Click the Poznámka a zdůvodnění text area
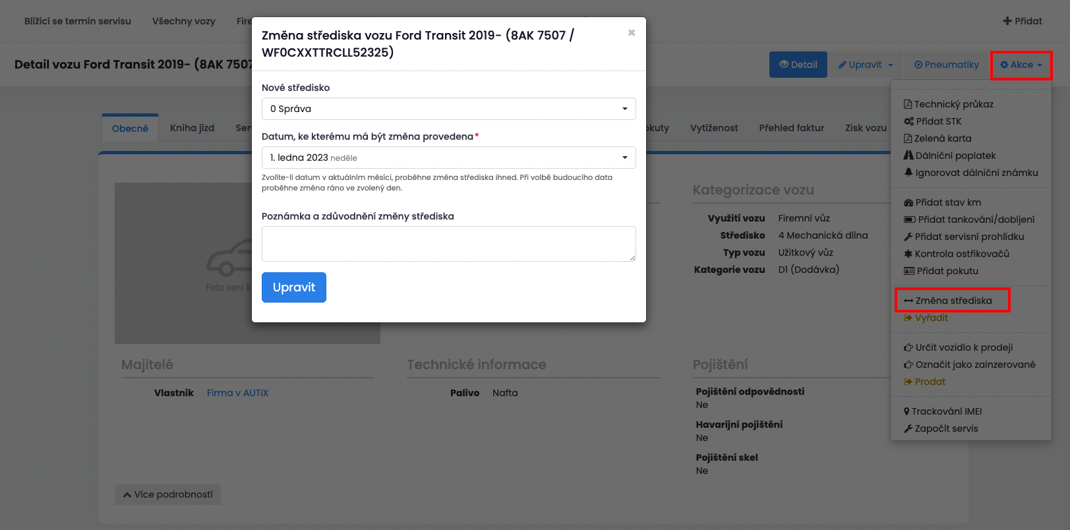The width and height of the screenshot is (1070, 530). click(448, 244)
